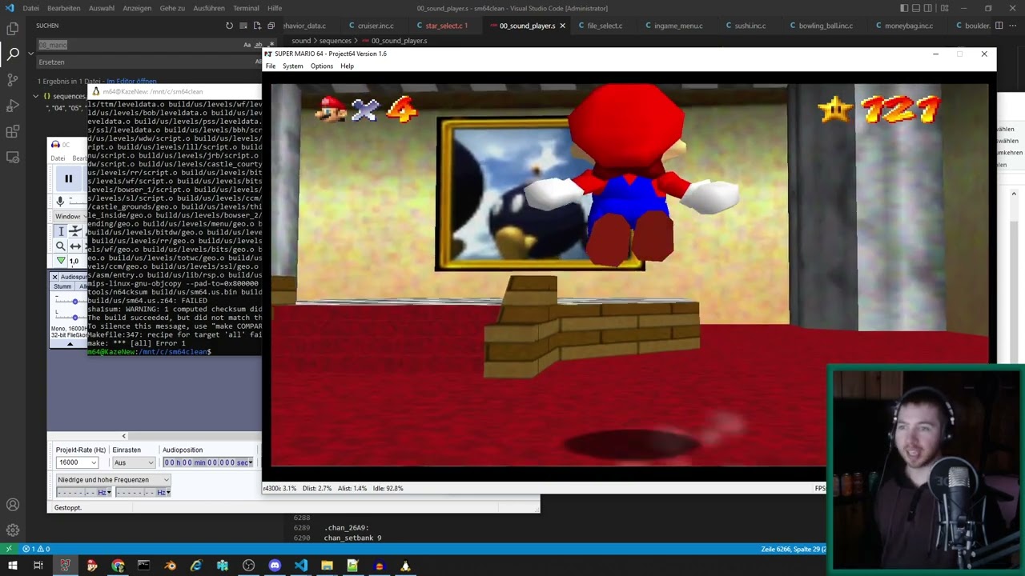This screenshot has height=576, width=1025.
Task: Toggle the replace field chevron
Action: 30,54
